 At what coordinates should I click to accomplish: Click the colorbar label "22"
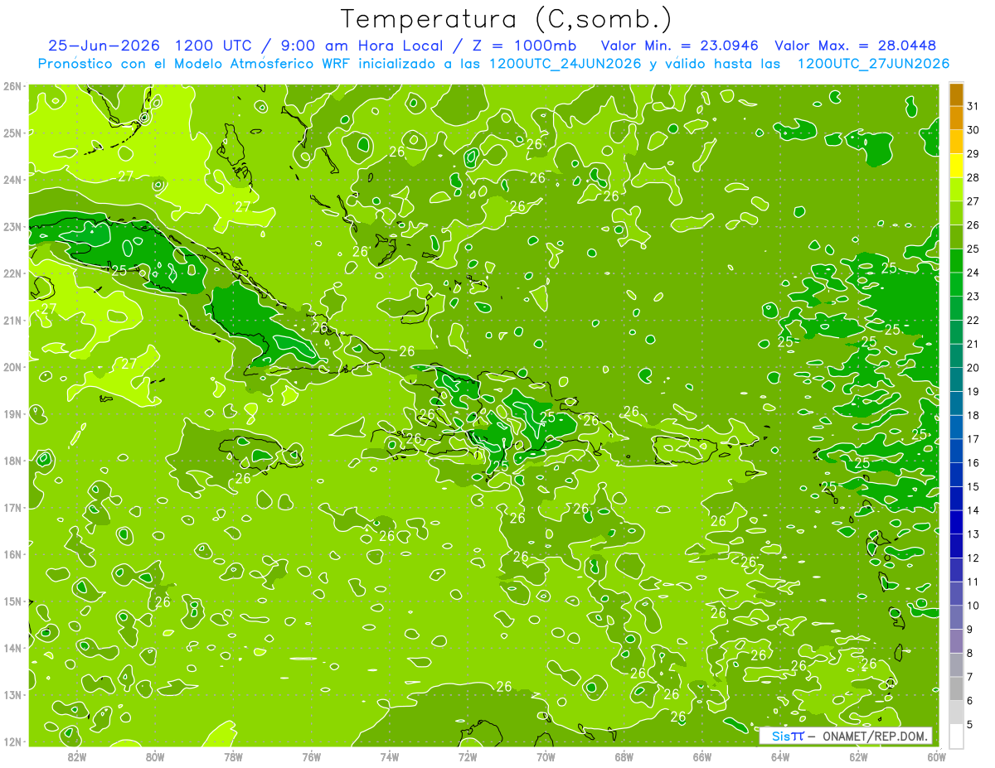click(973, 320)
